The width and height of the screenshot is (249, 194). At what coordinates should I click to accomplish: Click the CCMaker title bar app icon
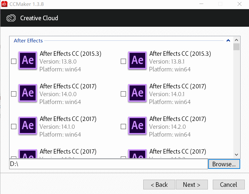click(4, 4)
